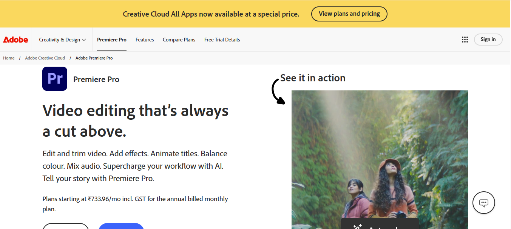Viewport: 511px width, 229px height.
Task: Click the 'Edit and trim video' description text
Action: click(x=135, y=166)
